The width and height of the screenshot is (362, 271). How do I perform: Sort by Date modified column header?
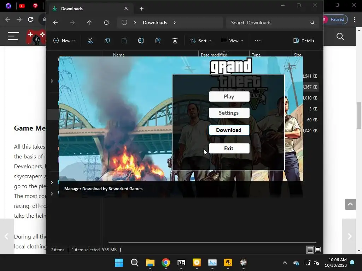[224, 54]
